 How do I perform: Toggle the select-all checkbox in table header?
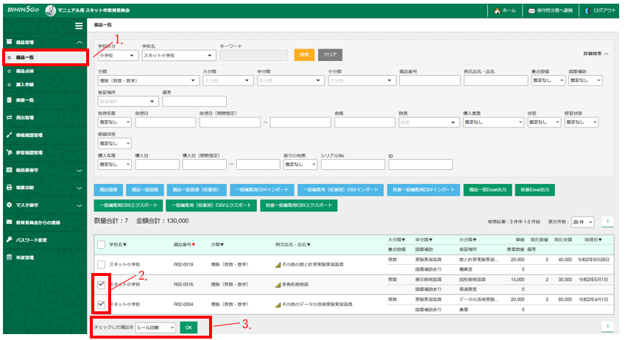pyautogui.click(x=101, y=244)
